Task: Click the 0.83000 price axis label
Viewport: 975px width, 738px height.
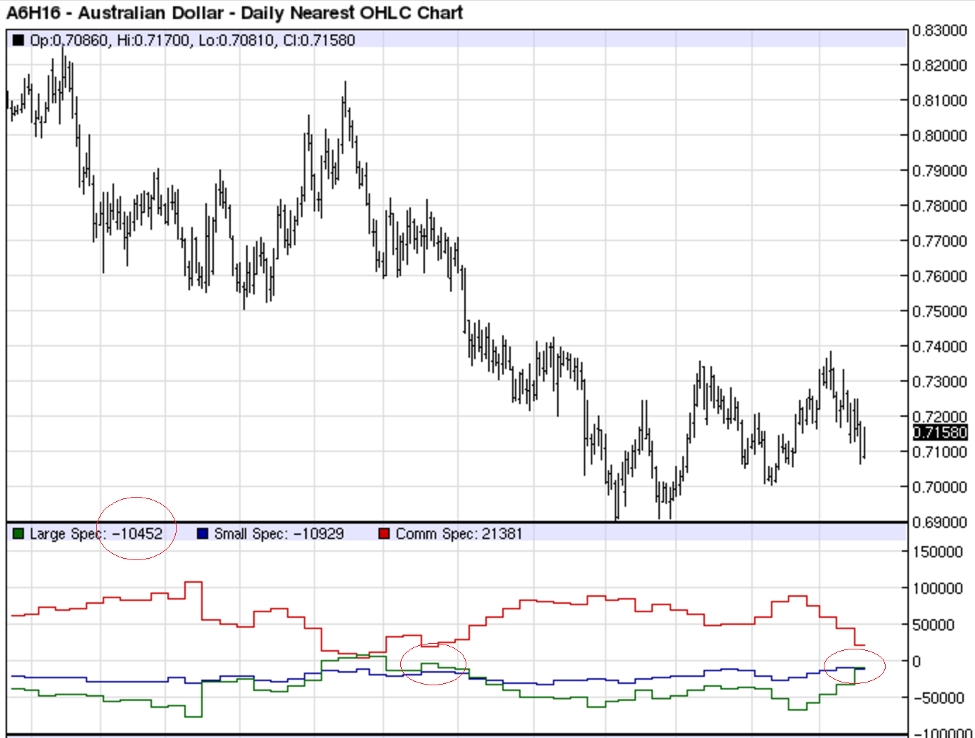Action: pyautogui.click(x=939, y=30)
